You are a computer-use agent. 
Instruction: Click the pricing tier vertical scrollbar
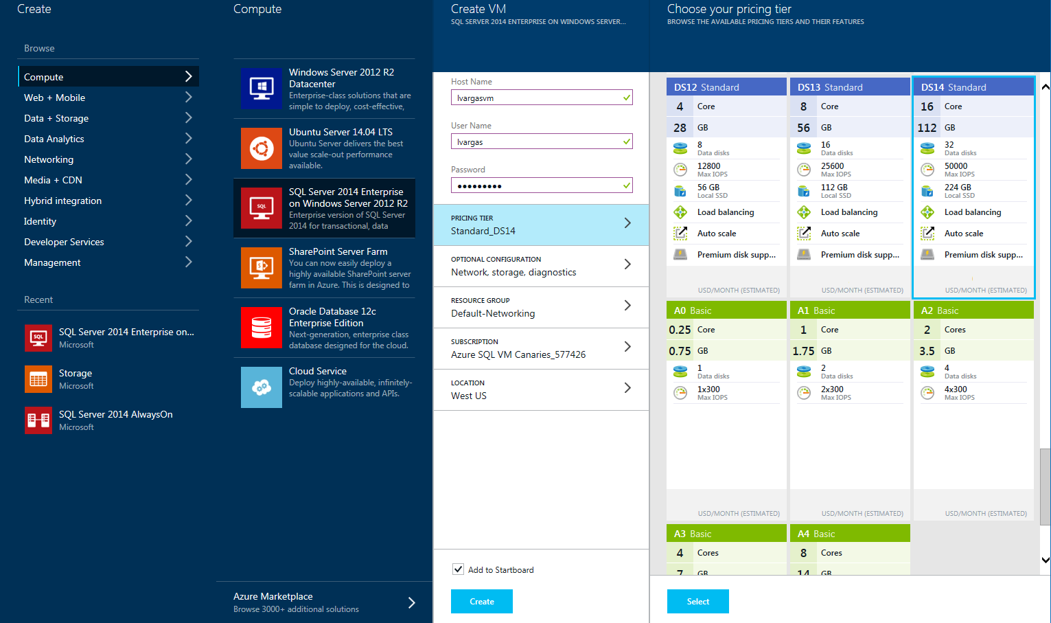click(x=1045, y=486)
